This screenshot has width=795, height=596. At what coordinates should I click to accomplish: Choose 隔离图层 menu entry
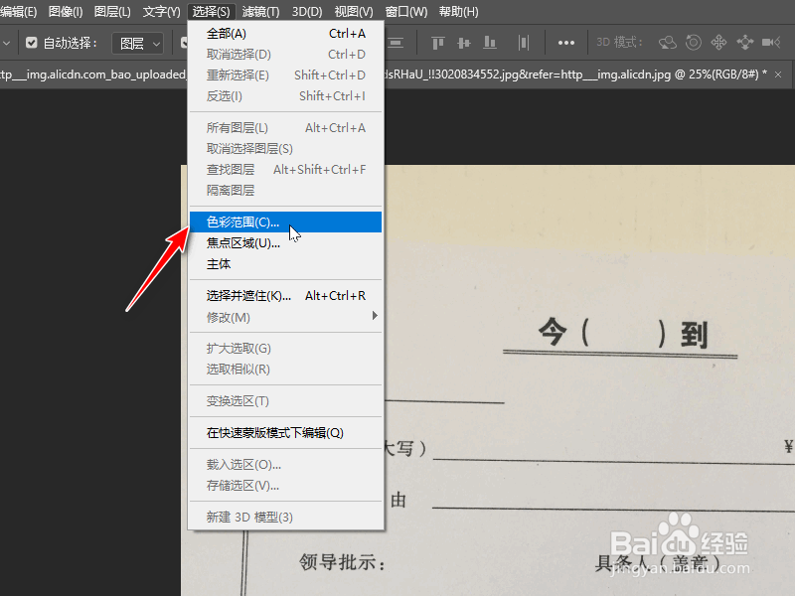point(286,191)
